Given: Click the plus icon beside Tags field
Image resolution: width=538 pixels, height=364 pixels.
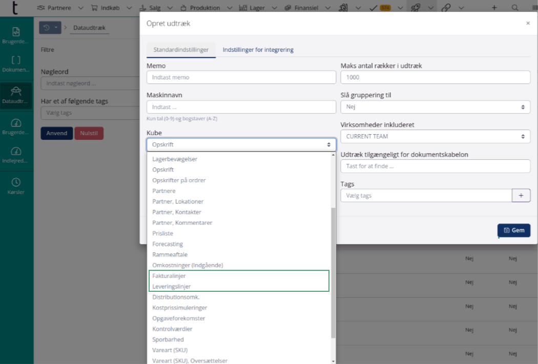Looking at the screenshot, I should click(x=521, y=196).
